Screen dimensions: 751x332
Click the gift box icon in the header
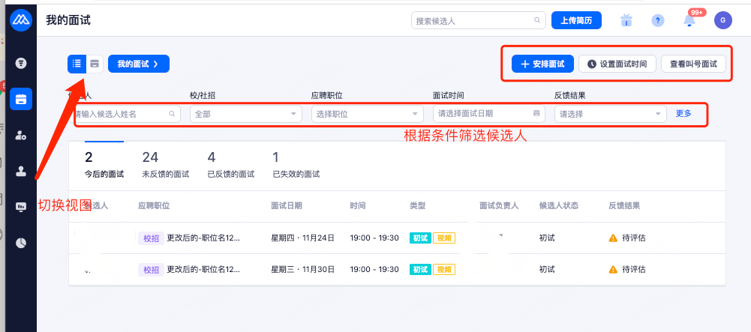coord(626,20)
